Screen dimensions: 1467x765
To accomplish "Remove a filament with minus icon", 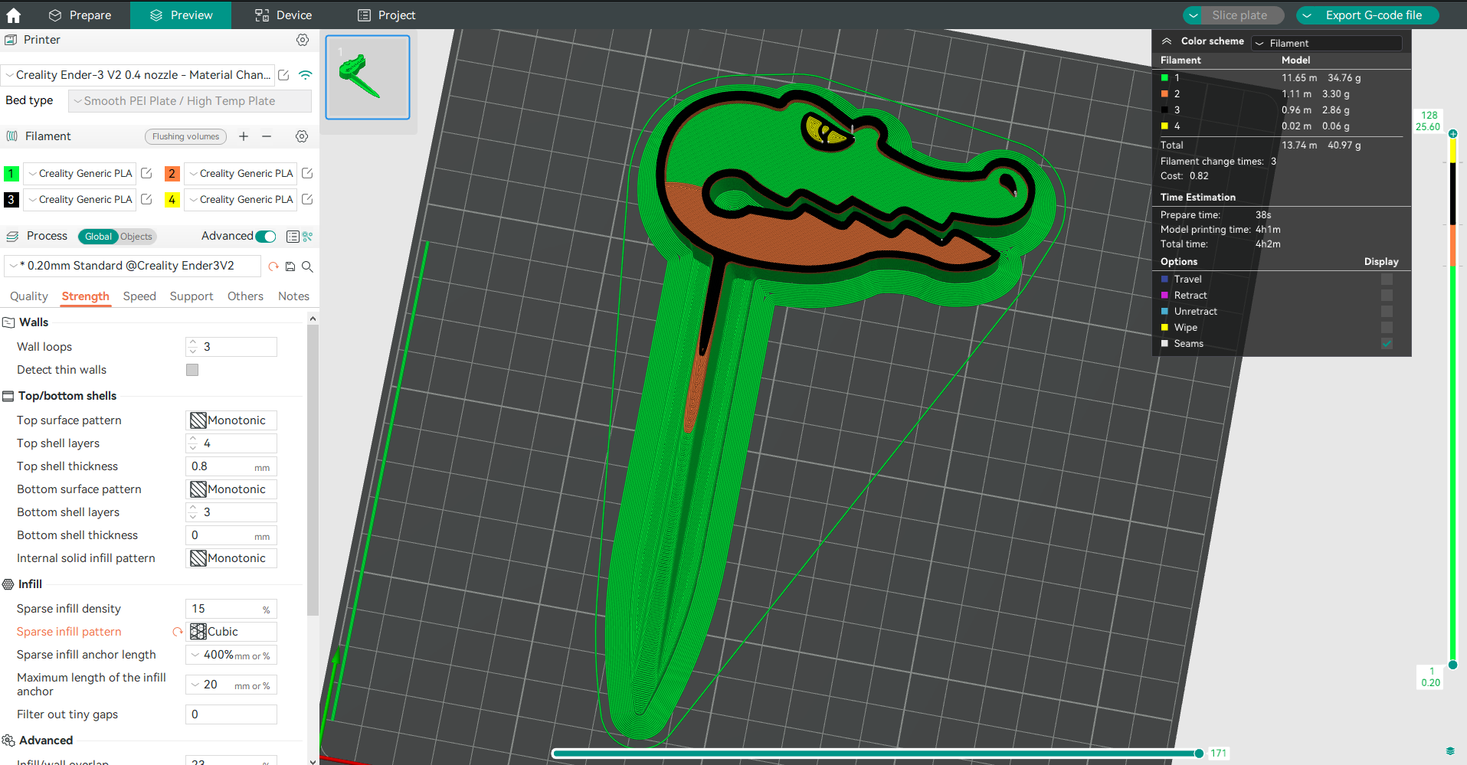I will point(267,136).
